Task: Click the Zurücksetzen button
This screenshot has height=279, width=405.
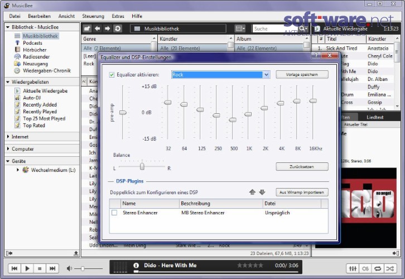Action: [302, 167]
